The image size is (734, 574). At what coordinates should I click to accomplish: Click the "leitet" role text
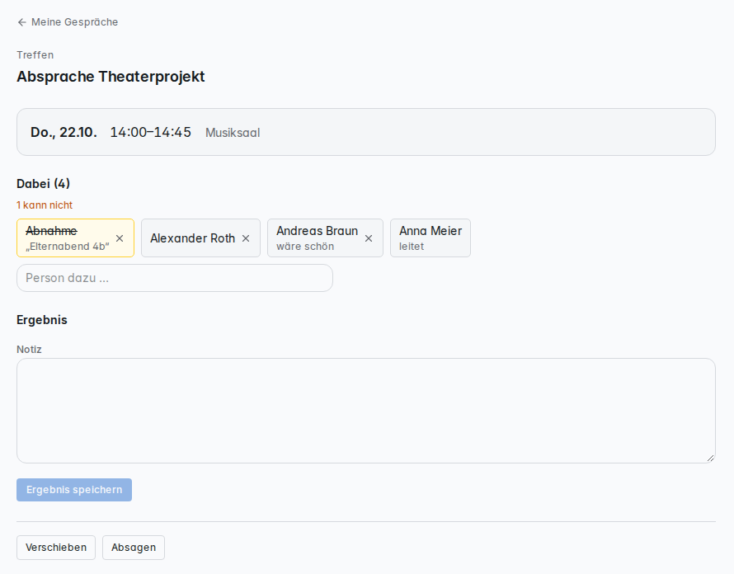(412, 247)
